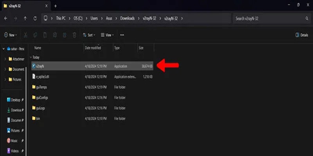Select the e_sqlite3.dll file

92,76
